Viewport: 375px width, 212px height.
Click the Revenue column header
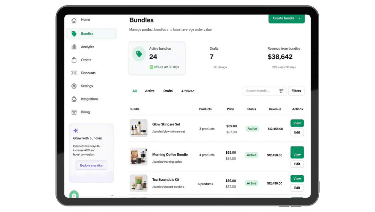(x=275, y=109)
